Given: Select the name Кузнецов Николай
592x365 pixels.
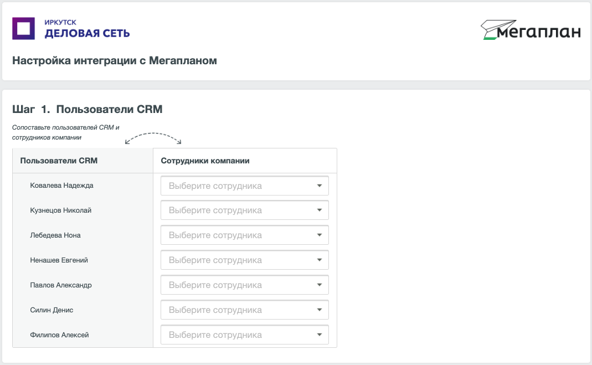Looking at the screenshot, I should coord(61,210).
